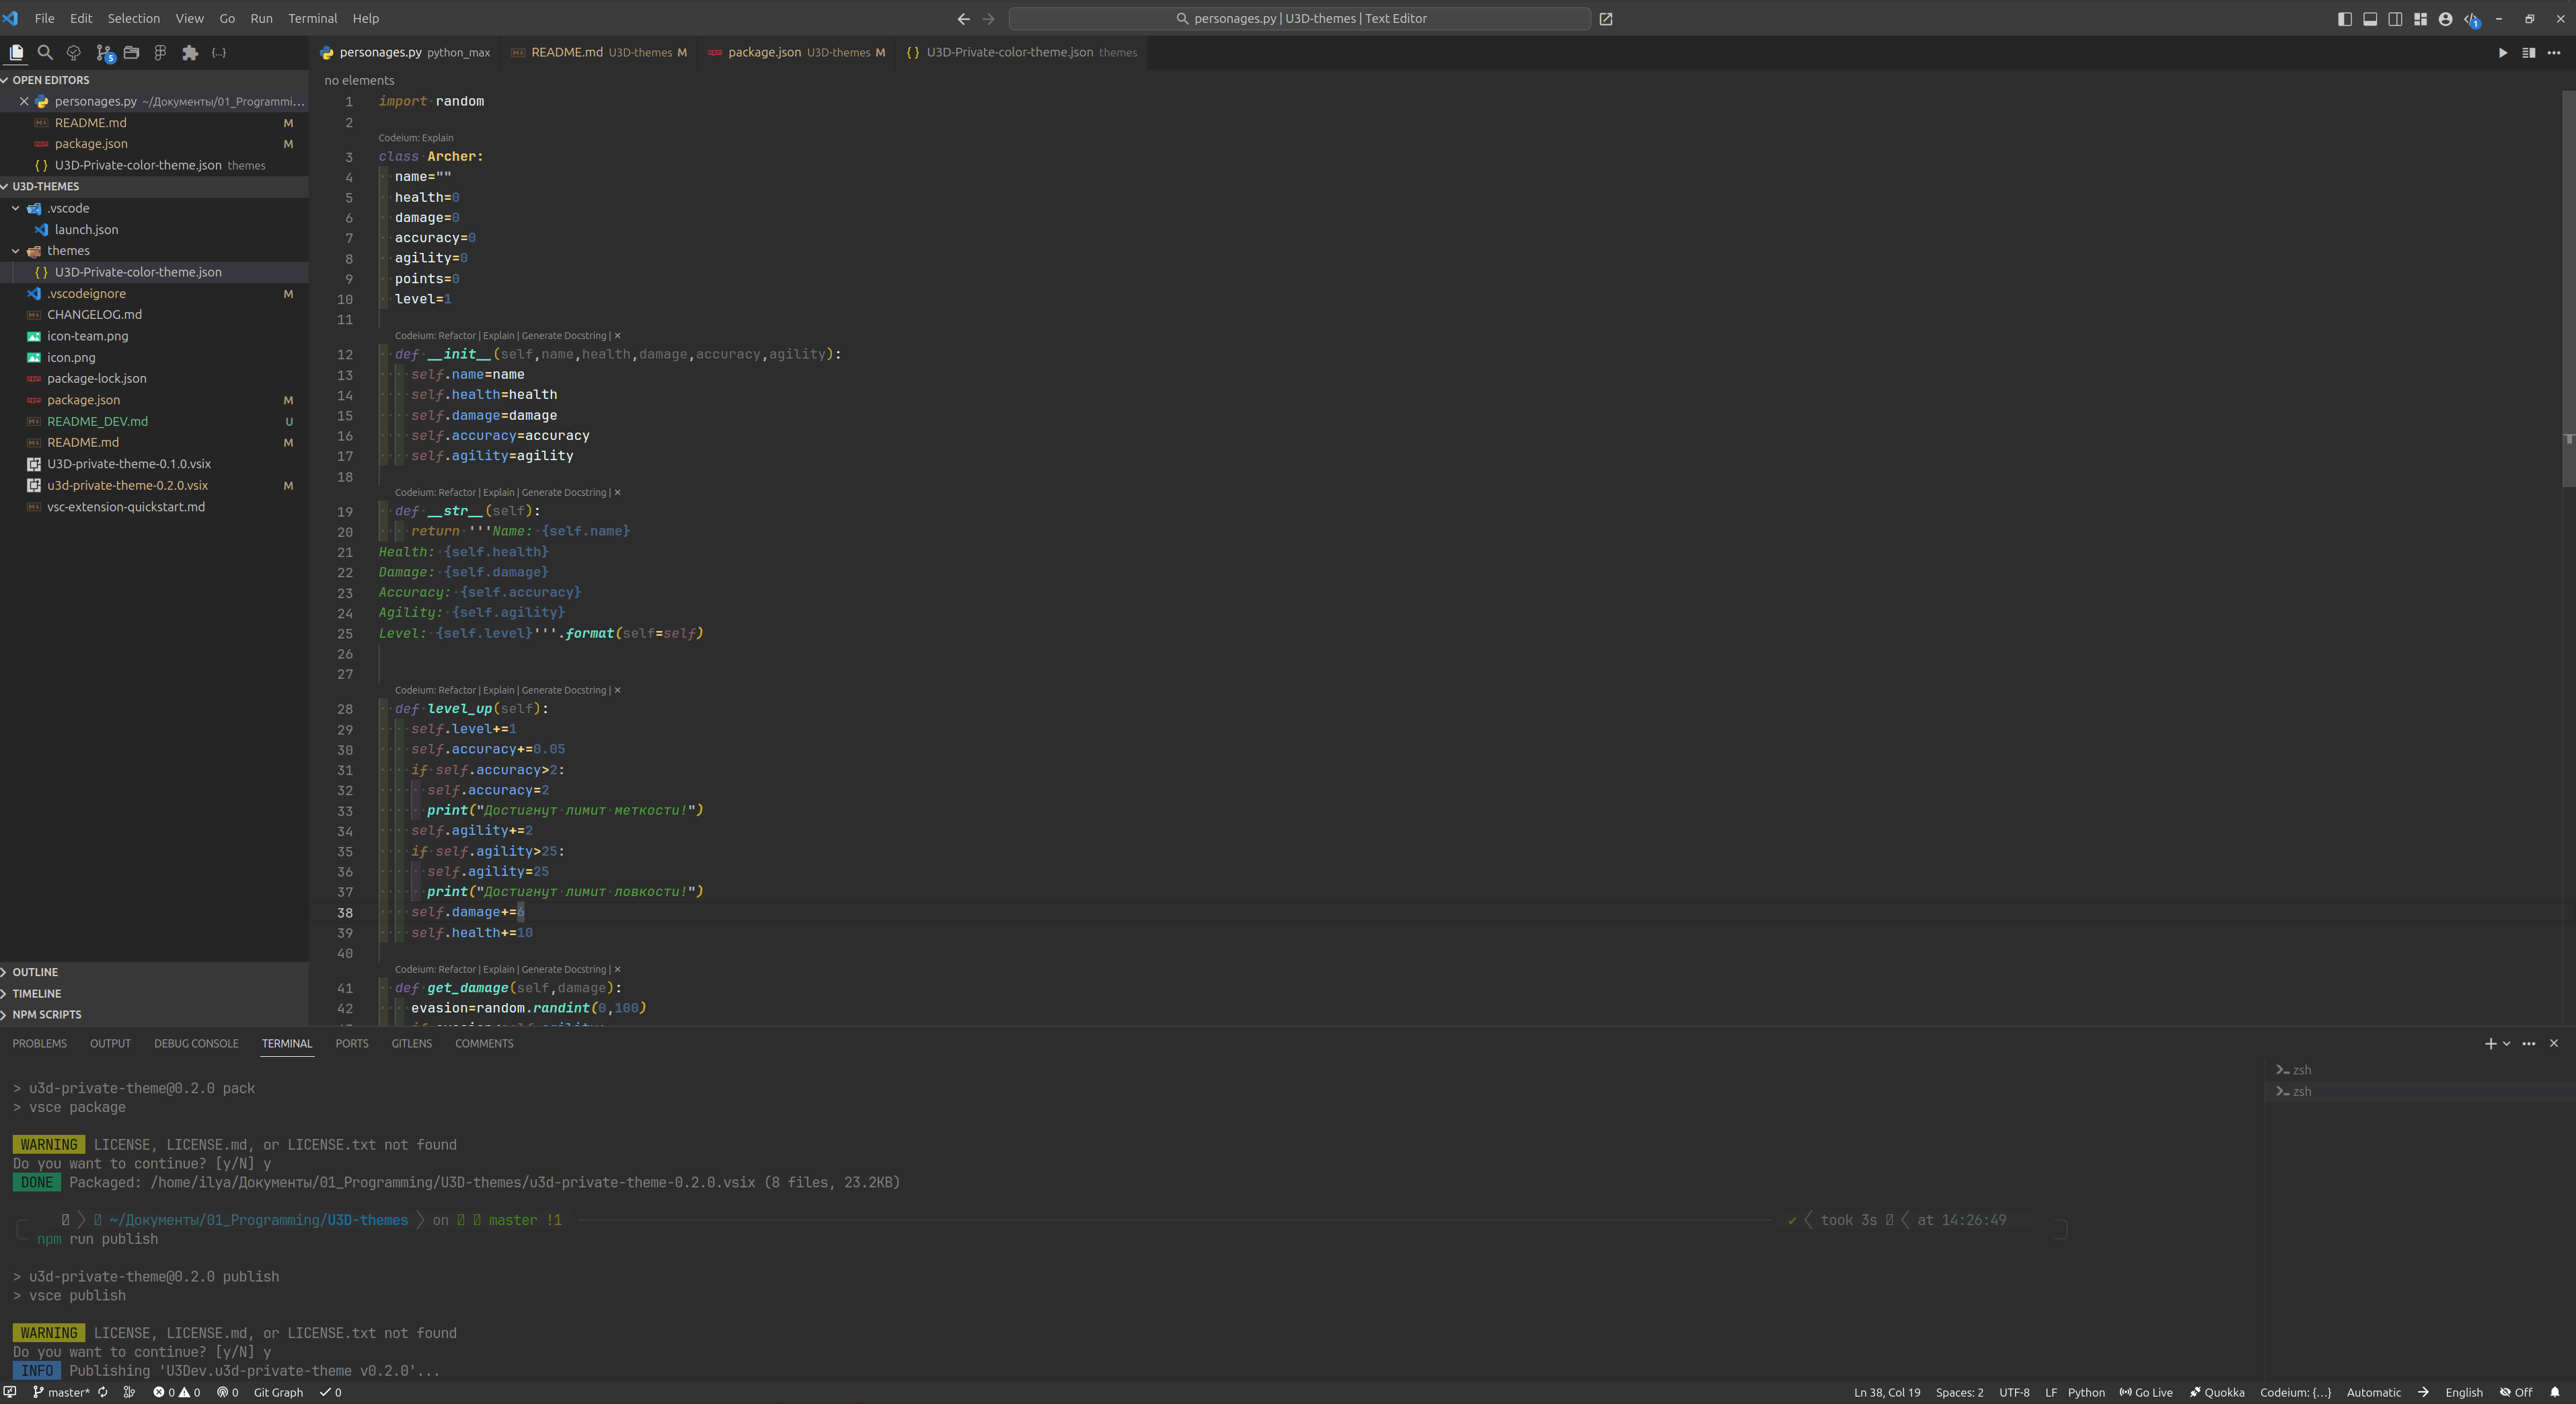Open the Search view in the sidebar
2576x1404 pixels.
[45, 53]
